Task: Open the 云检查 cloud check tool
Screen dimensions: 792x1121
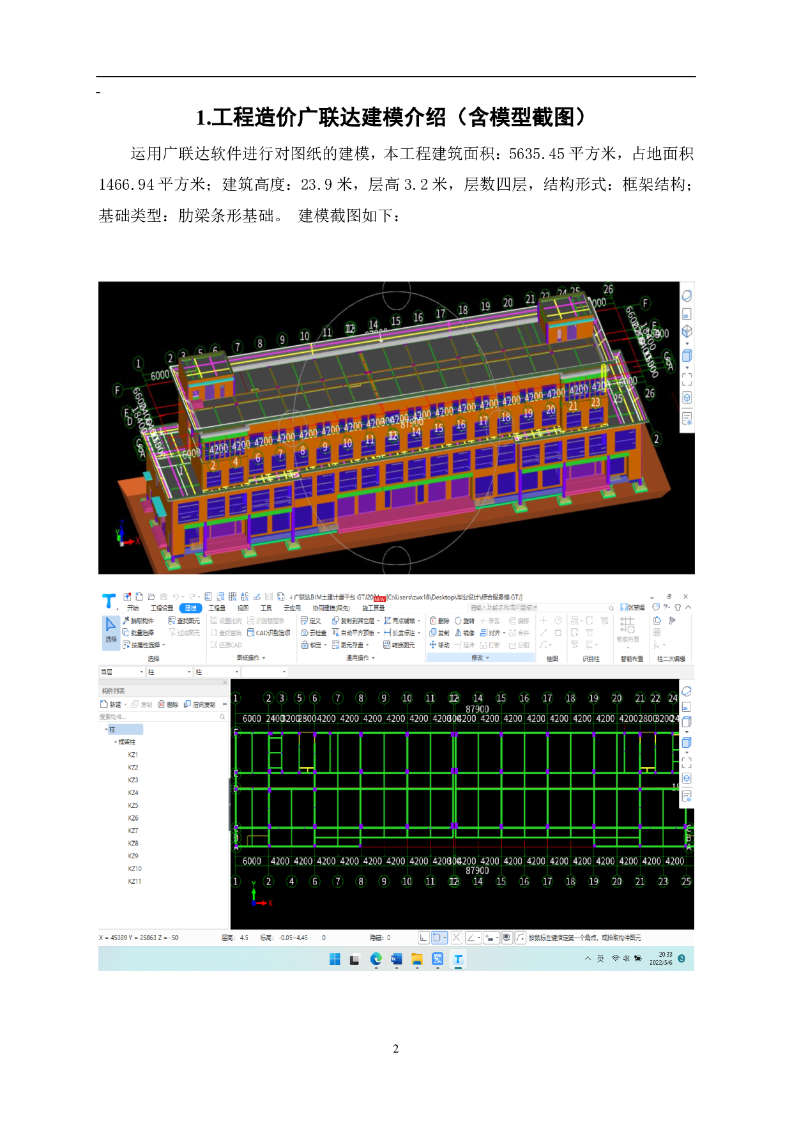Action: click(x=314, y=633)
